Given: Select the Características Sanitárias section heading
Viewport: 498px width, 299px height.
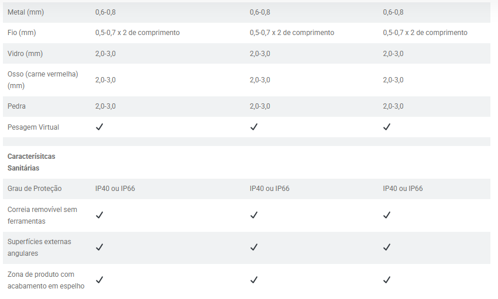Looking at the screenshot, I should (x=32, y=162).
